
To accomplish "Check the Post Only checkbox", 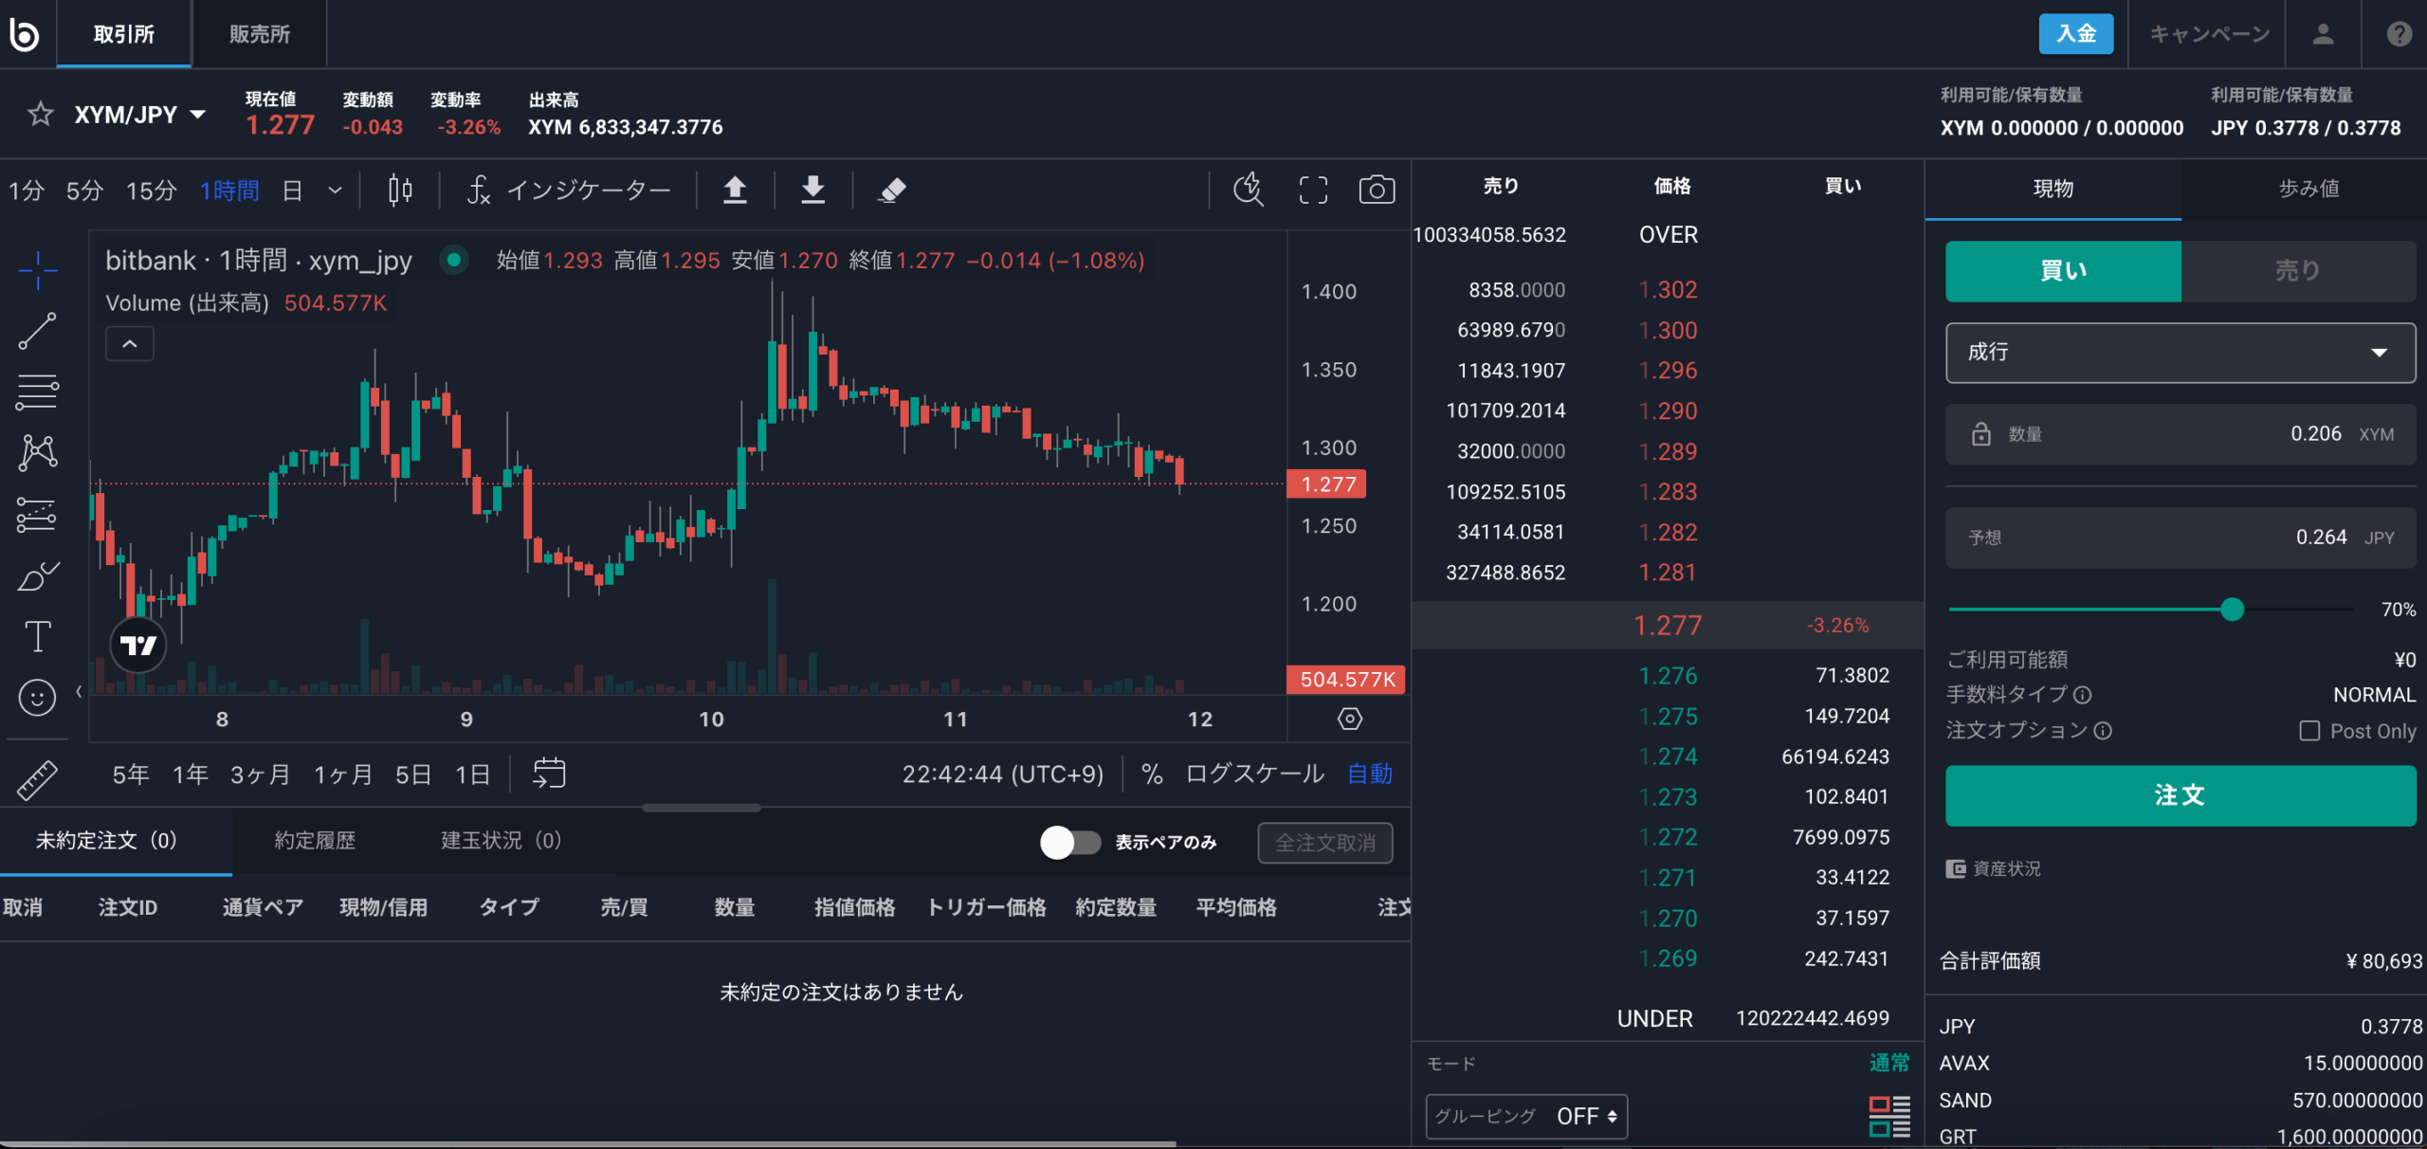I will click(2309, 731).
